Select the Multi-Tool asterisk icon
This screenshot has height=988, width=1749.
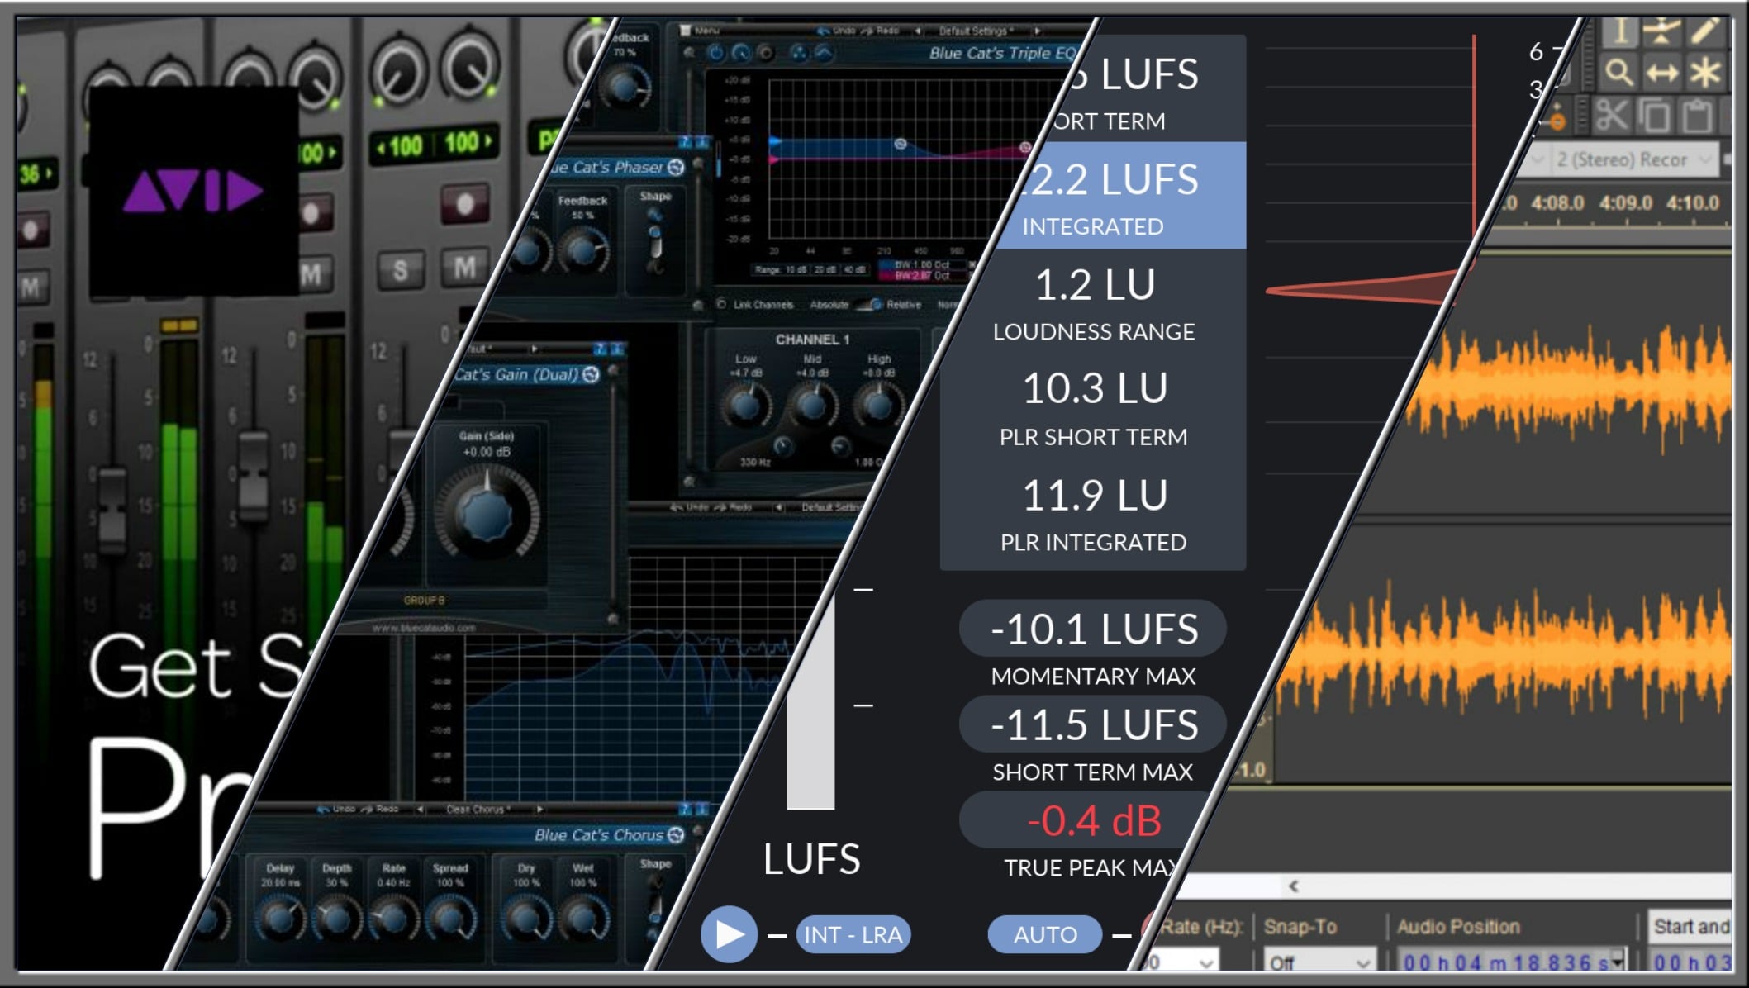pyautogui.click(x=1704, y=74)
